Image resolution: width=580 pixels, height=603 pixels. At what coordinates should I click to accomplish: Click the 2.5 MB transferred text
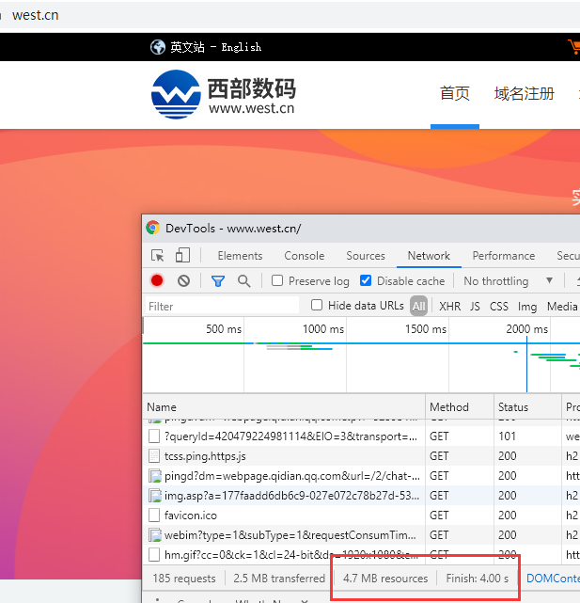point(279,579)
